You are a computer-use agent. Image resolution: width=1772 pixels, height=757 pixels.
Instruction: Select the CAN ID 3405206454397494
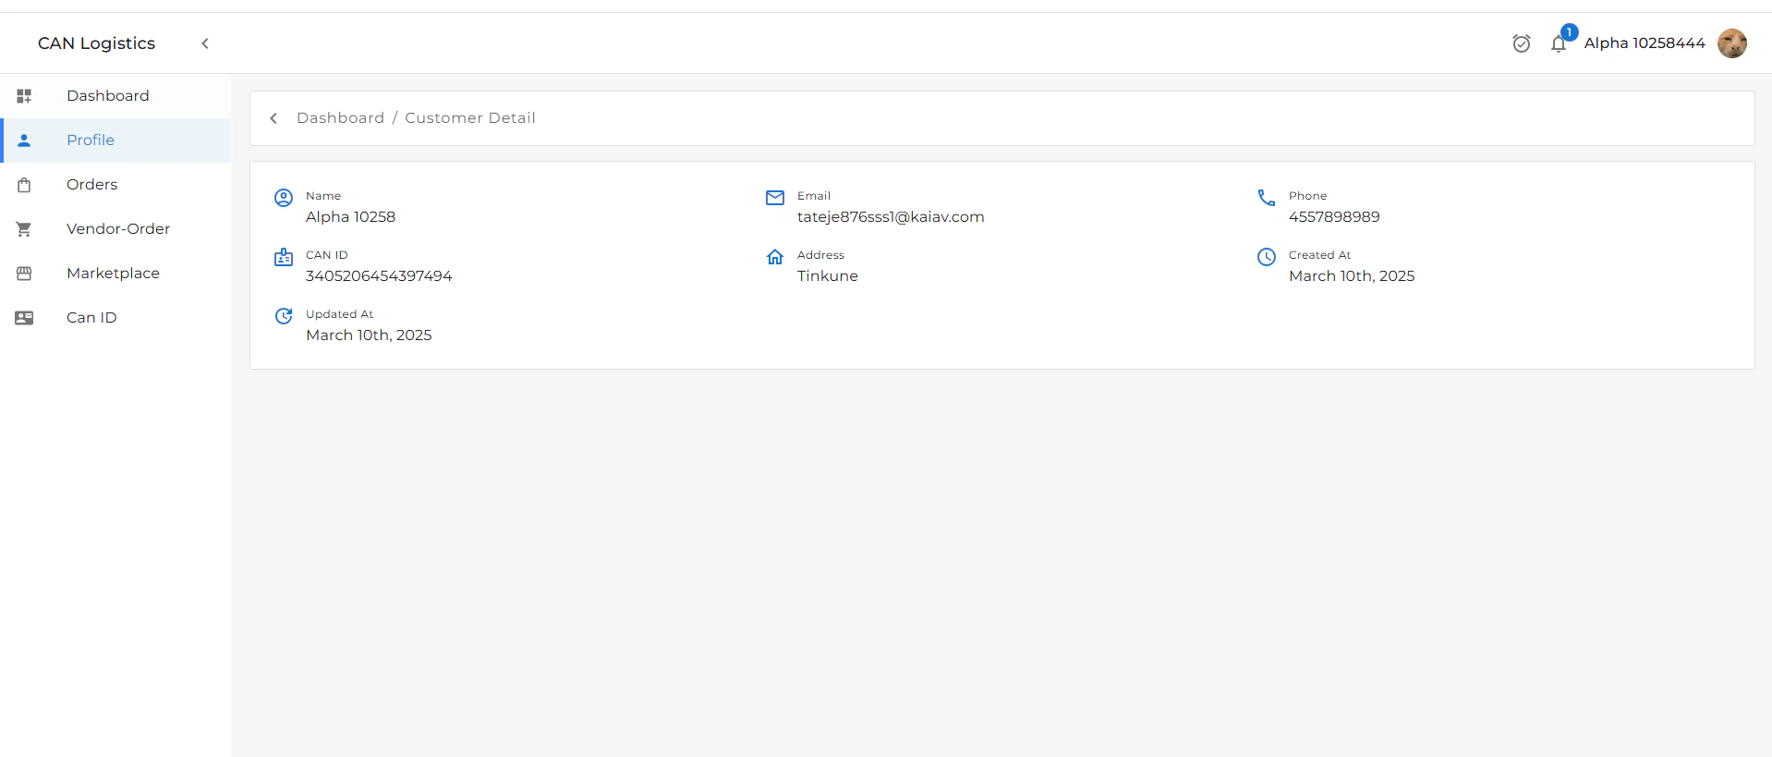[x=379, y=276]
